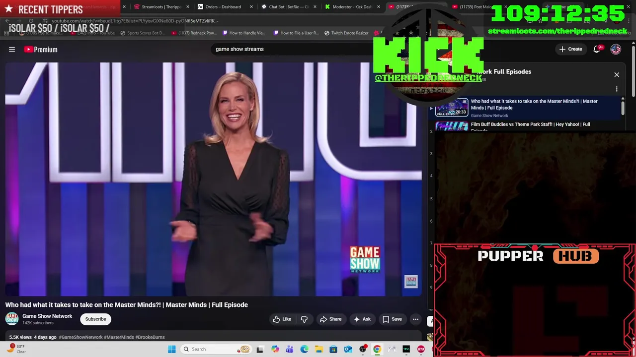Open the black waveform taskbar icon
Viewport: 636px width, 357px height.
click(x=406, y=349)
